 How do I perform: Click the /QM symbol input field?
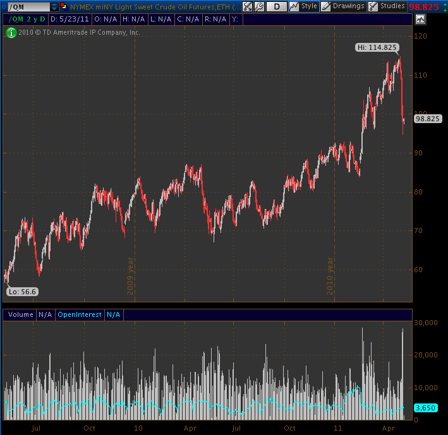coord(25,7)
